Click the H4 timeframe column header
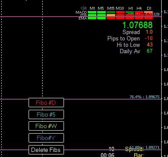Image resolution: width=168 pixels, height=157 pixels. 139,9
